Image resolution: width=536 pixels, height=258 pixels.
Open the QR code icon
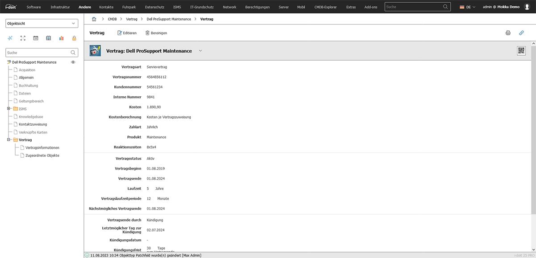coord(521,50)
